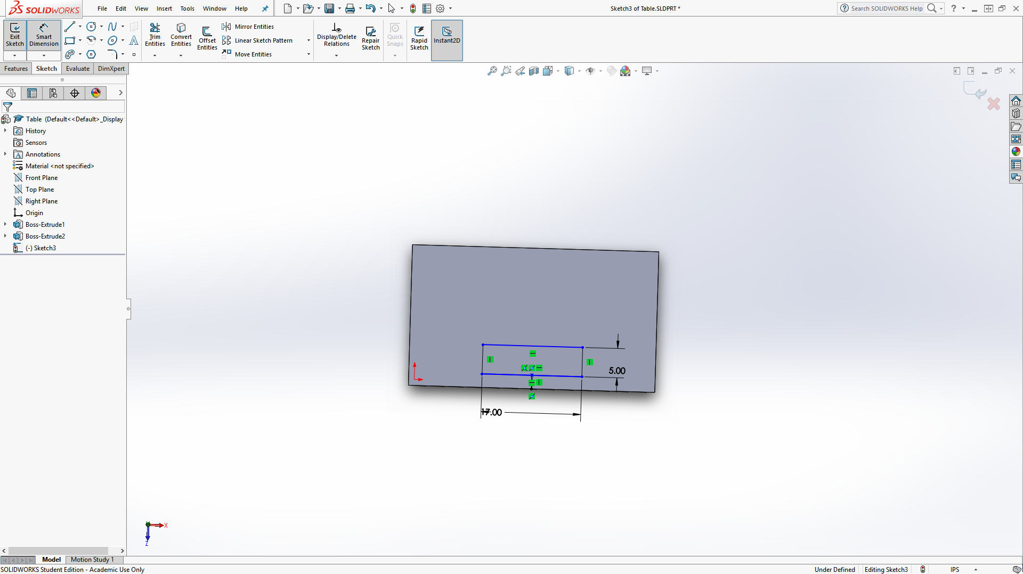Click the Convert Entities icon
This screenshot has width=1023, height=574.
181,35
